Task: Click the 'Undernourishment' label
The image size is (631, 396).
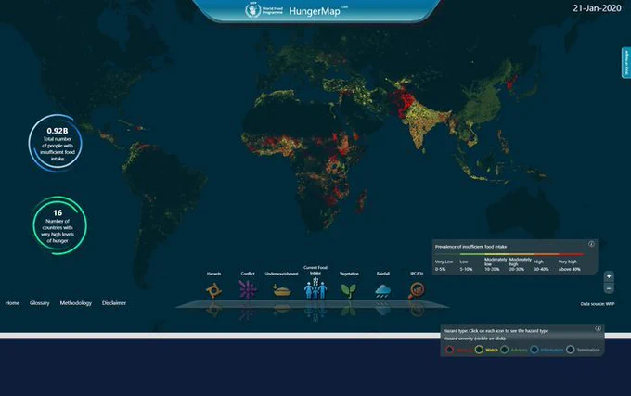Action: (281, 274)
